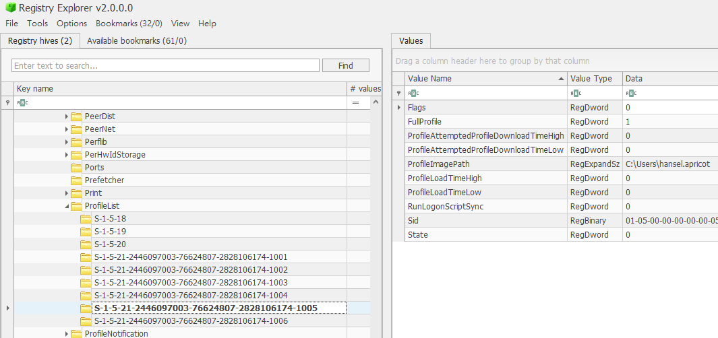Open the Bookmarks (32/0) menu
This screenshot has width=718, height=338.
129,24
